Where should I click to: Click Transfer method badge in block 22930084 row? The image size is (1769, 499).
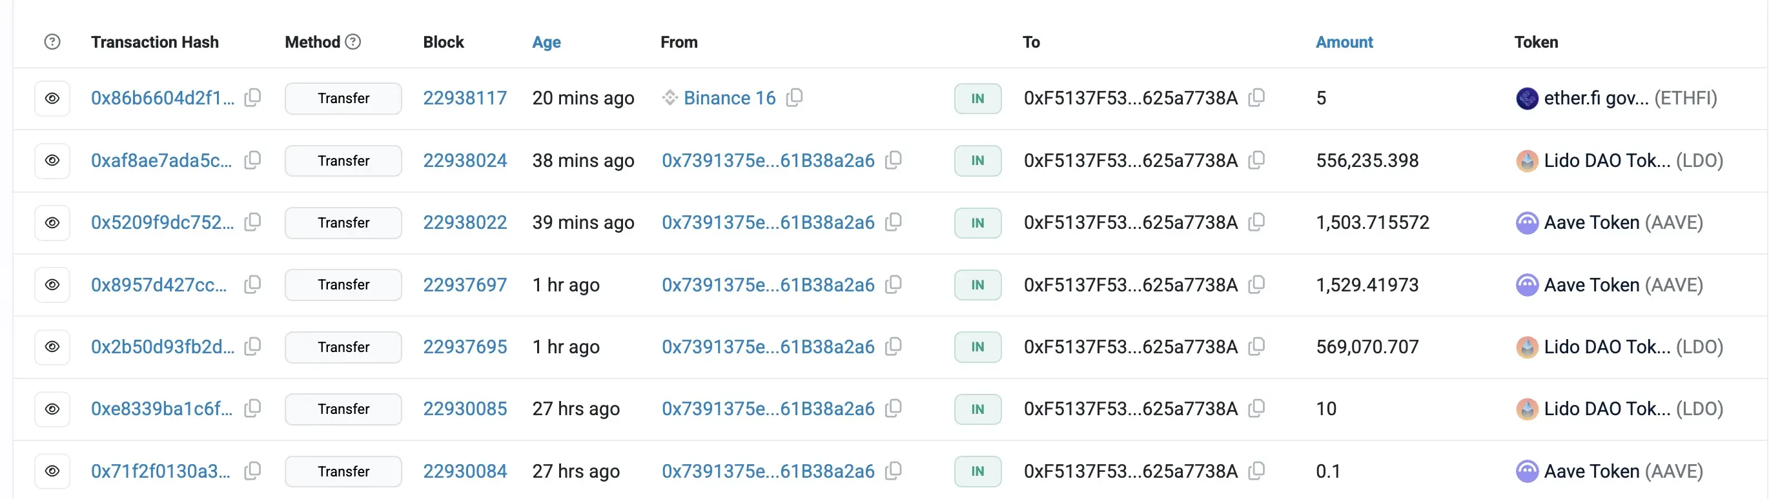point(343,471)
